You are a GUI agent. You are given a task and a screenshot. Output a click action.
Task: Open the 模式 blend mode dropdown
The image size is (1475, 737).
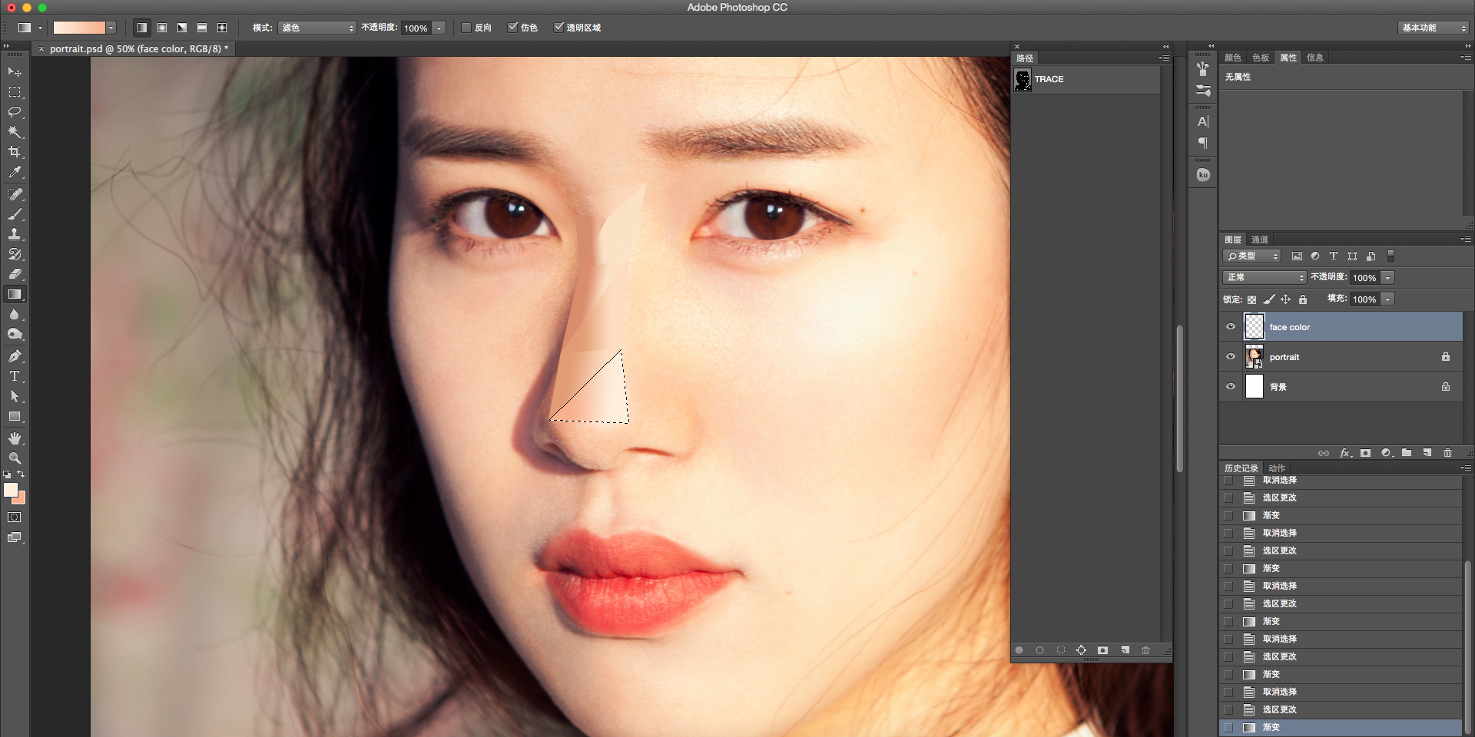click(317, 28)
